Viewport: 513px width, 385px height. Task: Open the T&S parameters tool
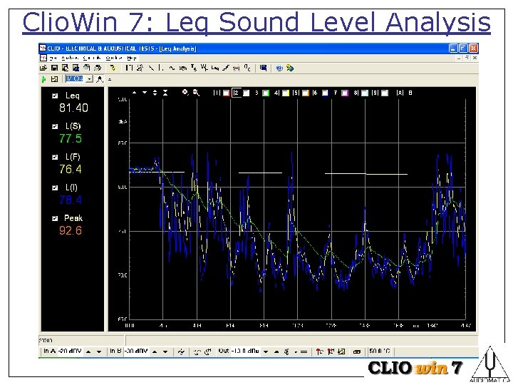click(x=194, y=68)
